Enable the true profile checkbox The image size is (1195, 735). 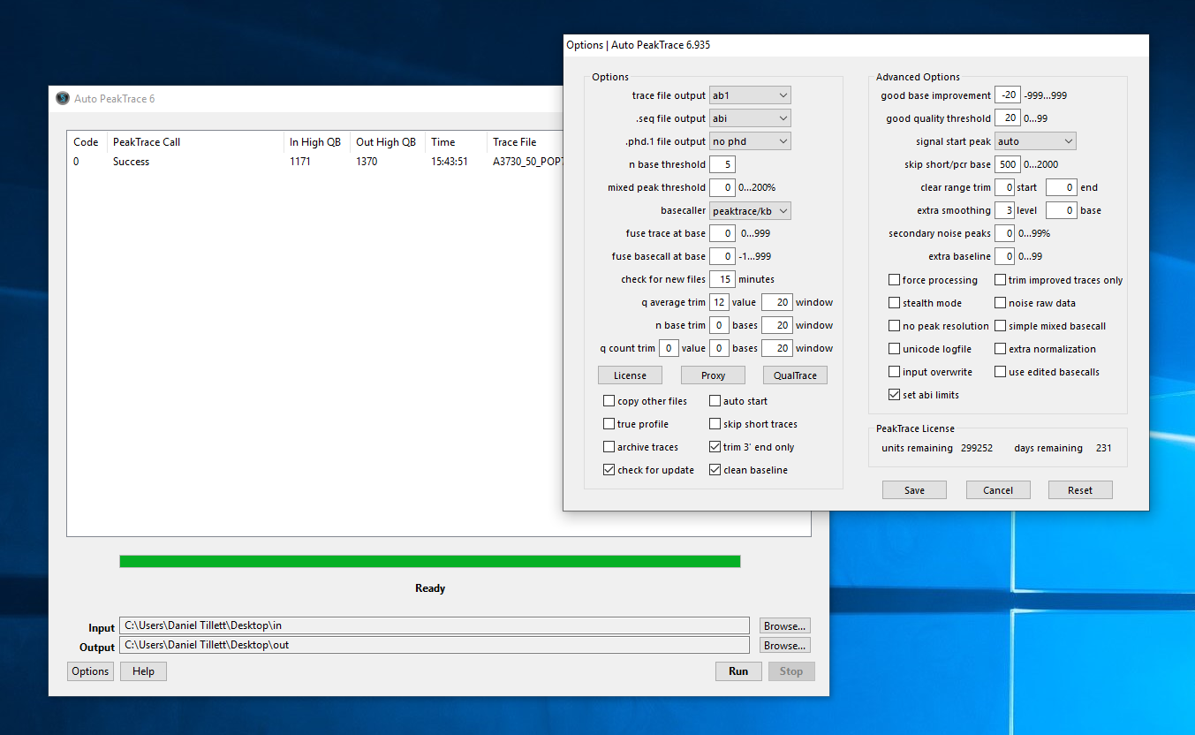609,424
